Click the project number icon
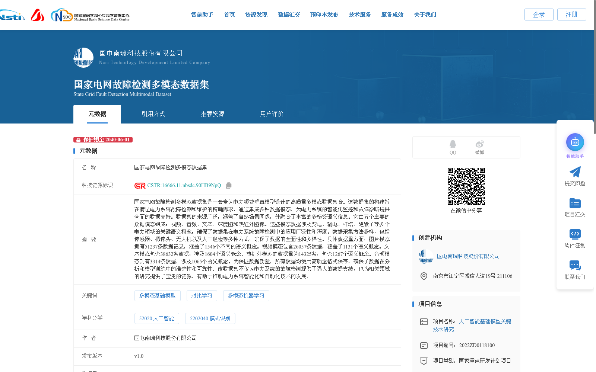The height and width of the screenshot is (372, 596). (x=424, y=346)
